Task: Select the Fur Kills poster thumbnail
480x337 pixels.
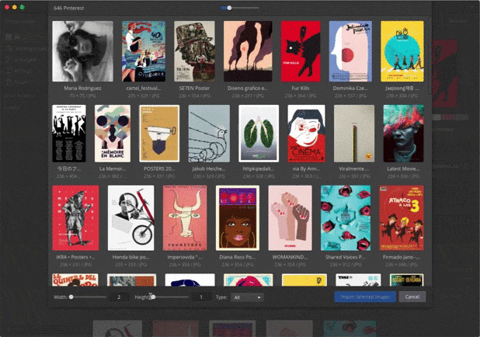Action: click(x=300, y=51)
